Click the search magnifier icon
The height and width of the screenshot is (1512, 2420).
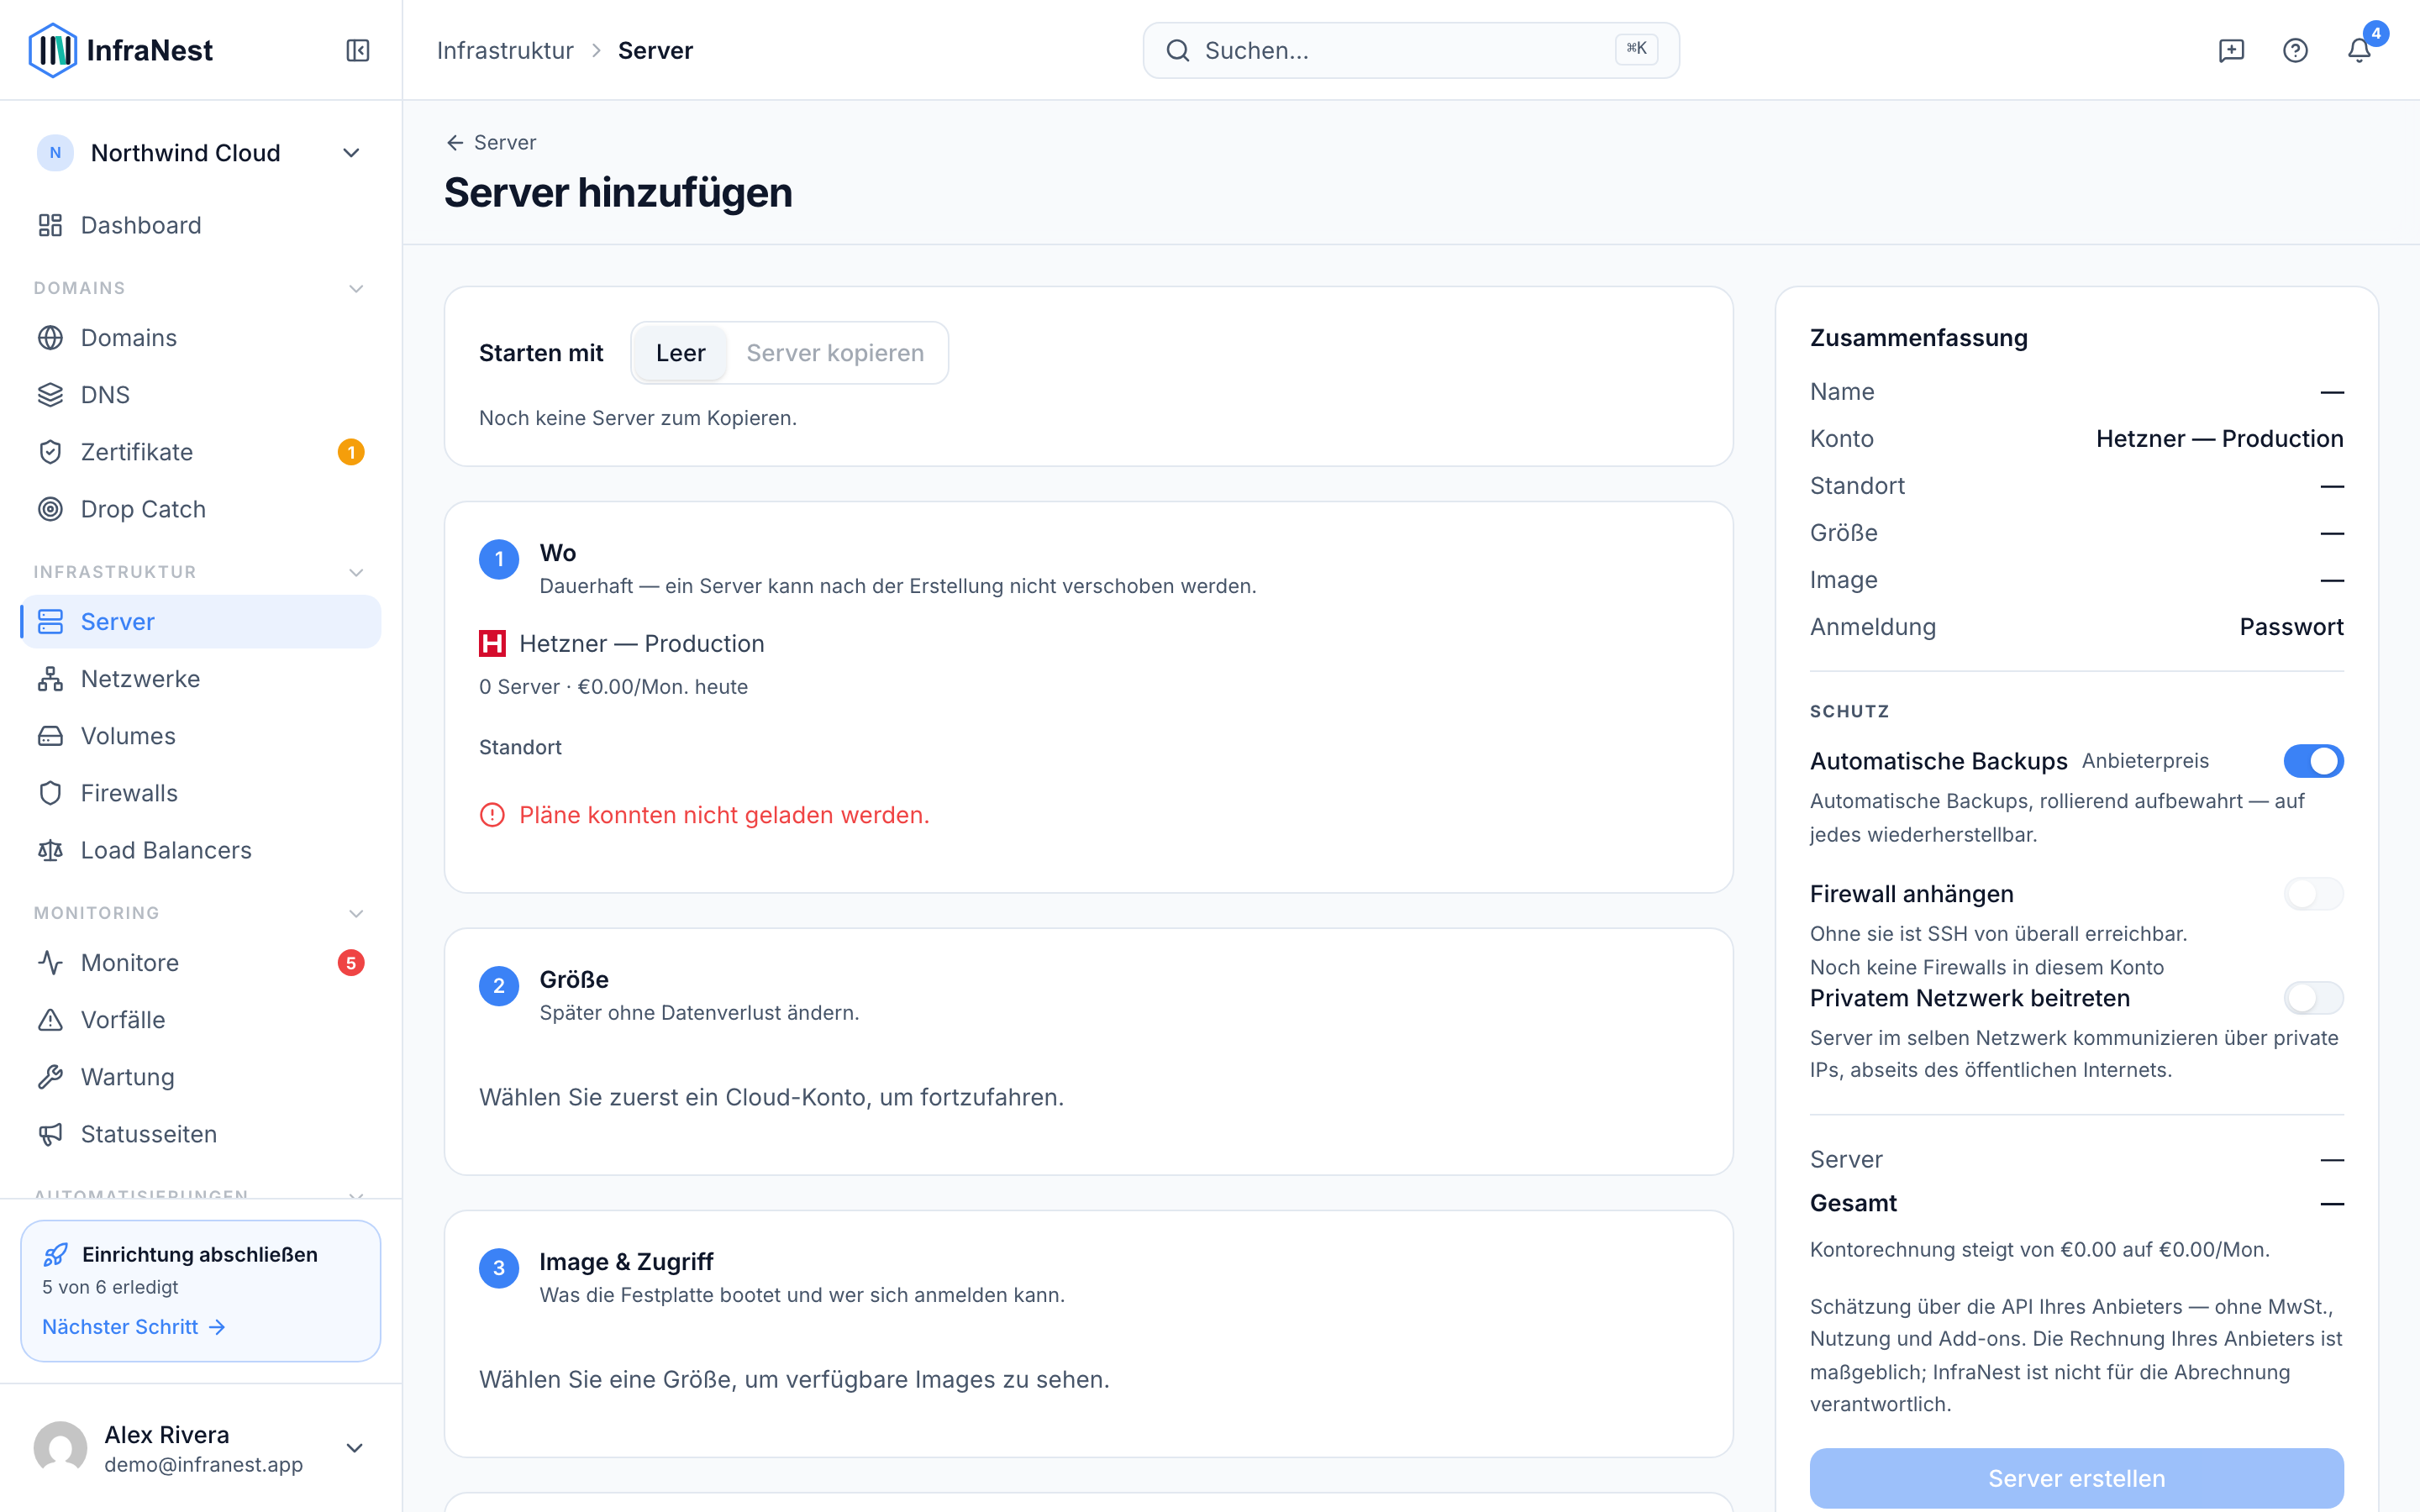pyautogui.click(x=1178, y=50)
